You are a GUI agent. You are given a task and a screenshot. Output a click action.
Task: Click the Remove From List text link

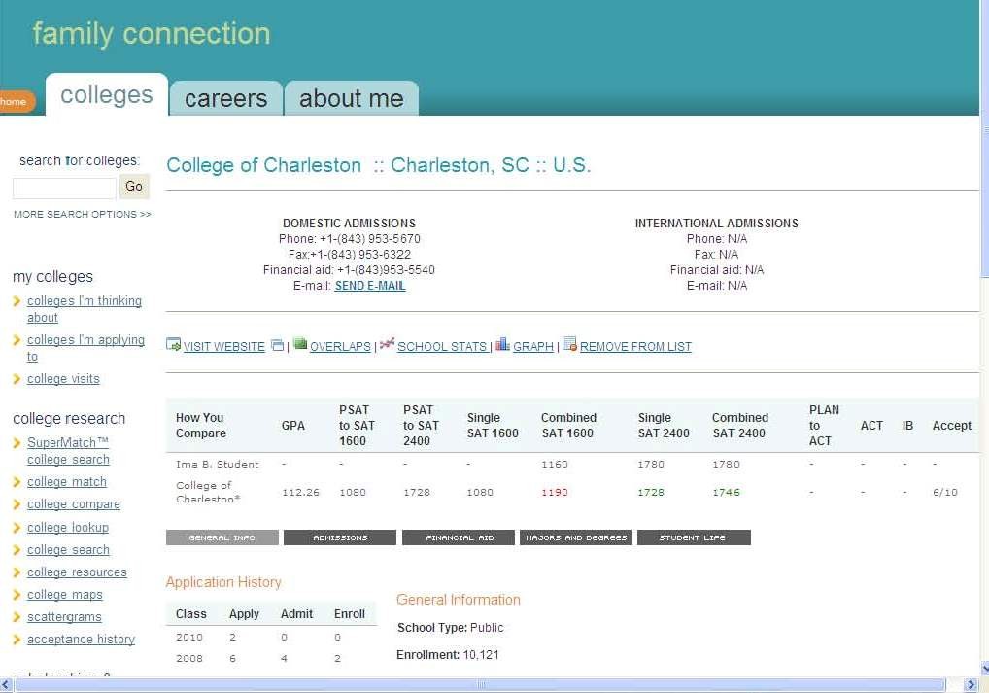tap(635, 346)
